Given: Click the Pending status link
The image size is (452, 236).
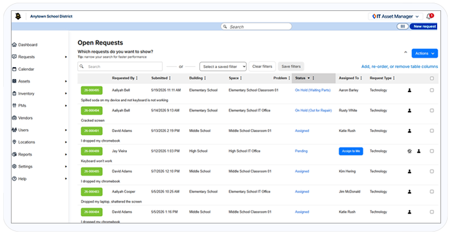Looking at the screenshot, I should coord(301,151).
